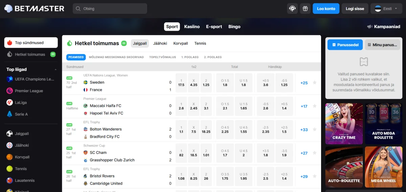Open the gift box promotions icon
Image resolution: width=406 pixels, height=192 pixels.
305,8
